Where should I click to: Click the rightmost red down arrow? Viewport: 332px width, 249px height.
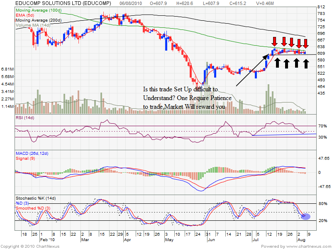[x=306, y=43]
